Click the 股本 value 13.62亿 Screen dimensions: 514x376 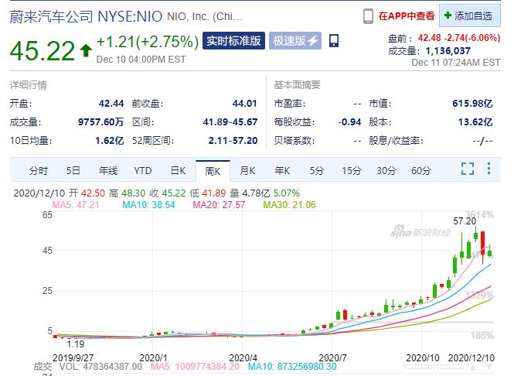pos(475,122)
